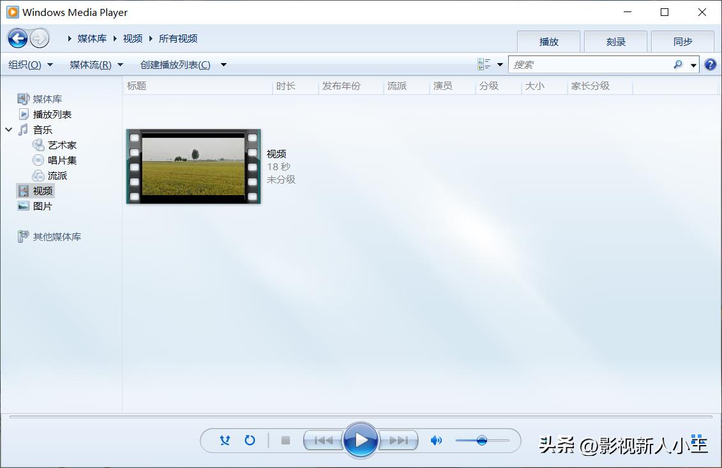Click the blue Play button
Viewport: 722px width, 468px height.
coord(361,440)
